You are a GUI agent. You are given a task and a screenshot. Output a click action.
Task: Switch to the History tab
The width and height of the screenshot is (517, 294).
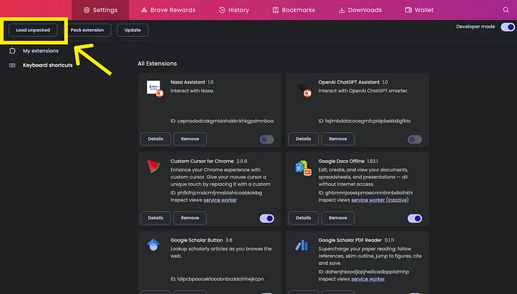point(234,10)
